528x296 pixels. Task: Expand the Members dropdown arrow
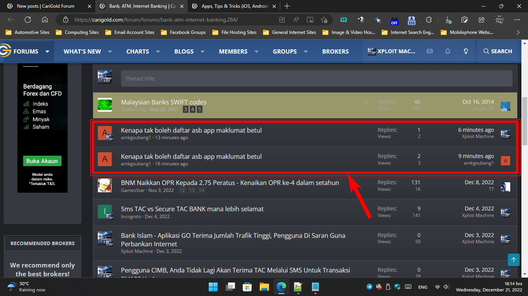[x=256, y=51]
